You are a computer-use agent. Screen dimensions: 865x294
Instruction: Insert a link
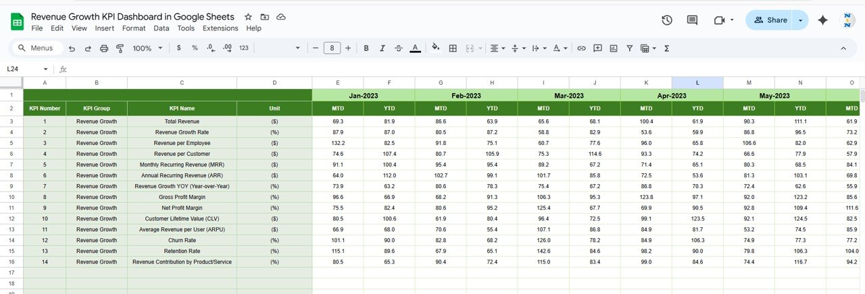pyautogui.click(x=581, y=49)
